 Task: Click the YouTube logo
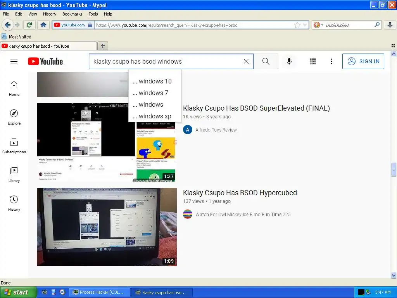45,61
